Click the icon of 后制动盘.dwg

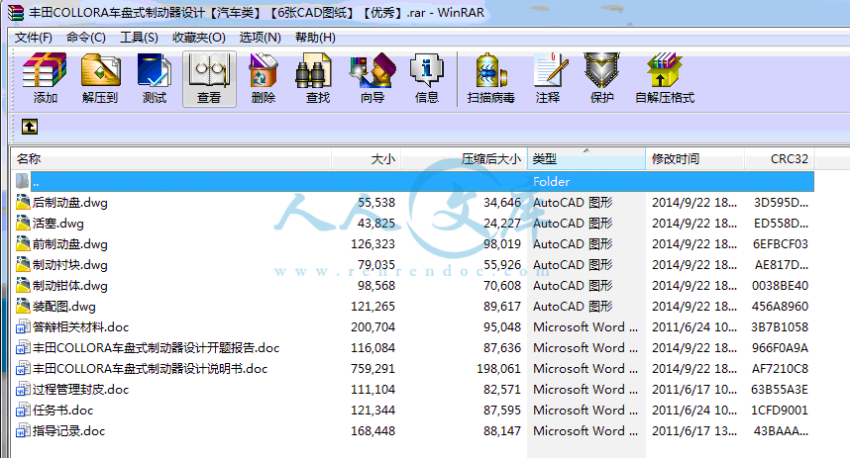[x=23, y=202]
